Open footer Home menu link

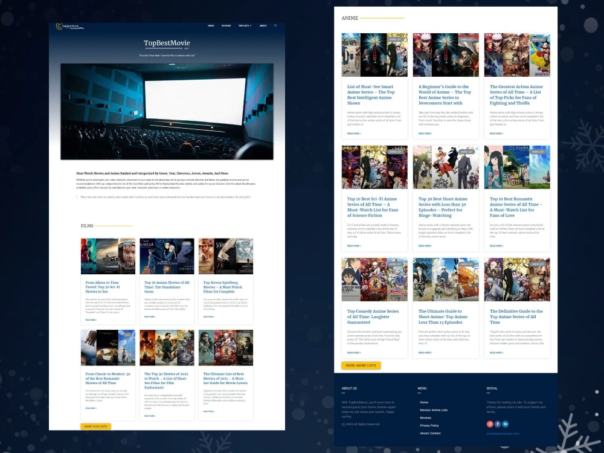tap(424, 402)
